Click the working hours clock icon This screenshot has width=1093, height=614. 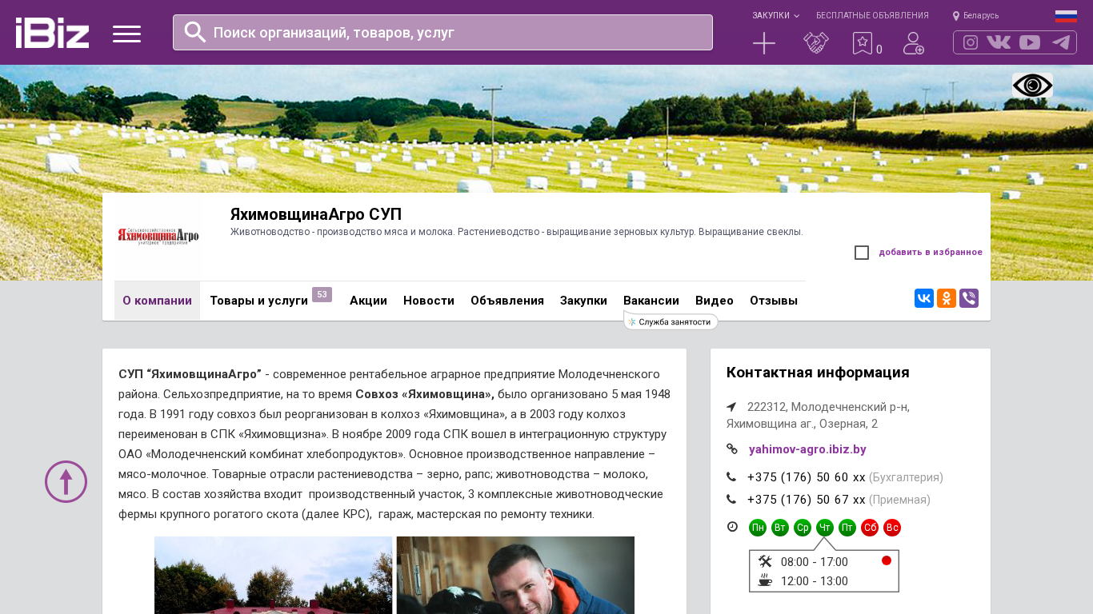tap(732, 526)
